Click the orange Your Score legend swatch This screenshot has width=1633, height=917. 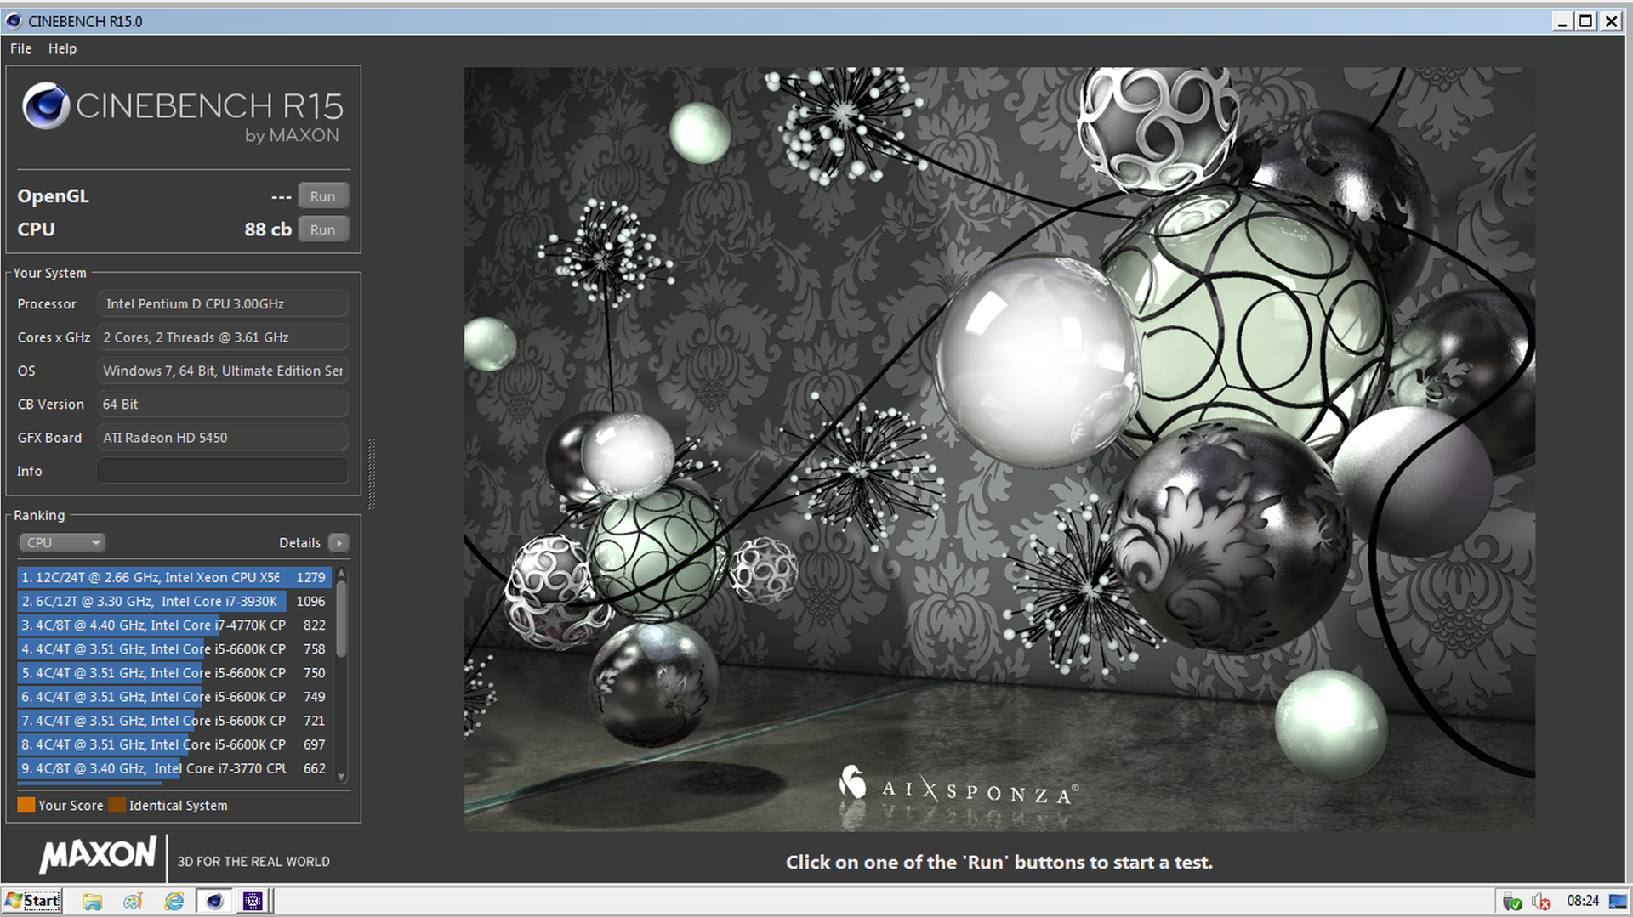tap(26, 805)
